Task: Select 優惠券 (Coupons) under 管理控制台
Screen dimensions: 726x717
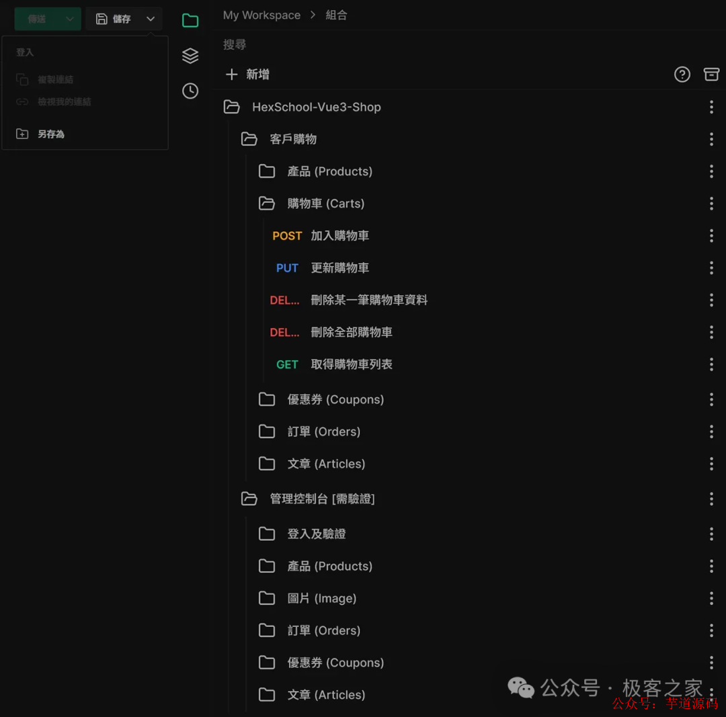Action: pyautogui.click(x=335, y=663)
